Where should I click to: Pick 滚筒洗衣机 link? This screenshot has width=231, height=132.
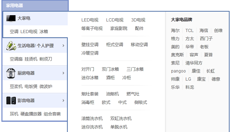[92, 119]
